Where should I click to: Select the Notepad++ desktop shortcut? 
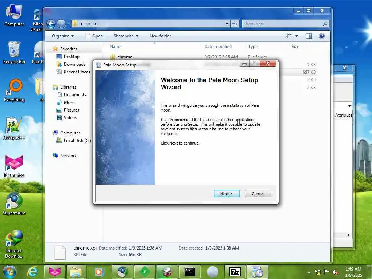[14, 128]
